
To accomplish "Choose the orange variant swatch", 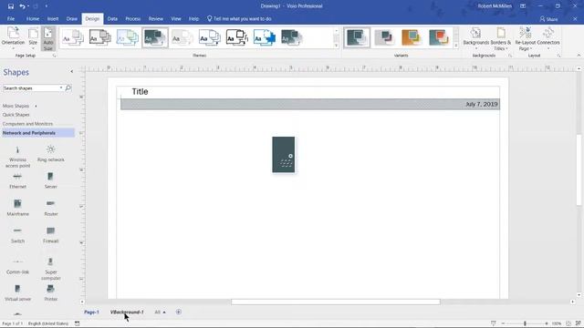I will click(x=412, y=37).
